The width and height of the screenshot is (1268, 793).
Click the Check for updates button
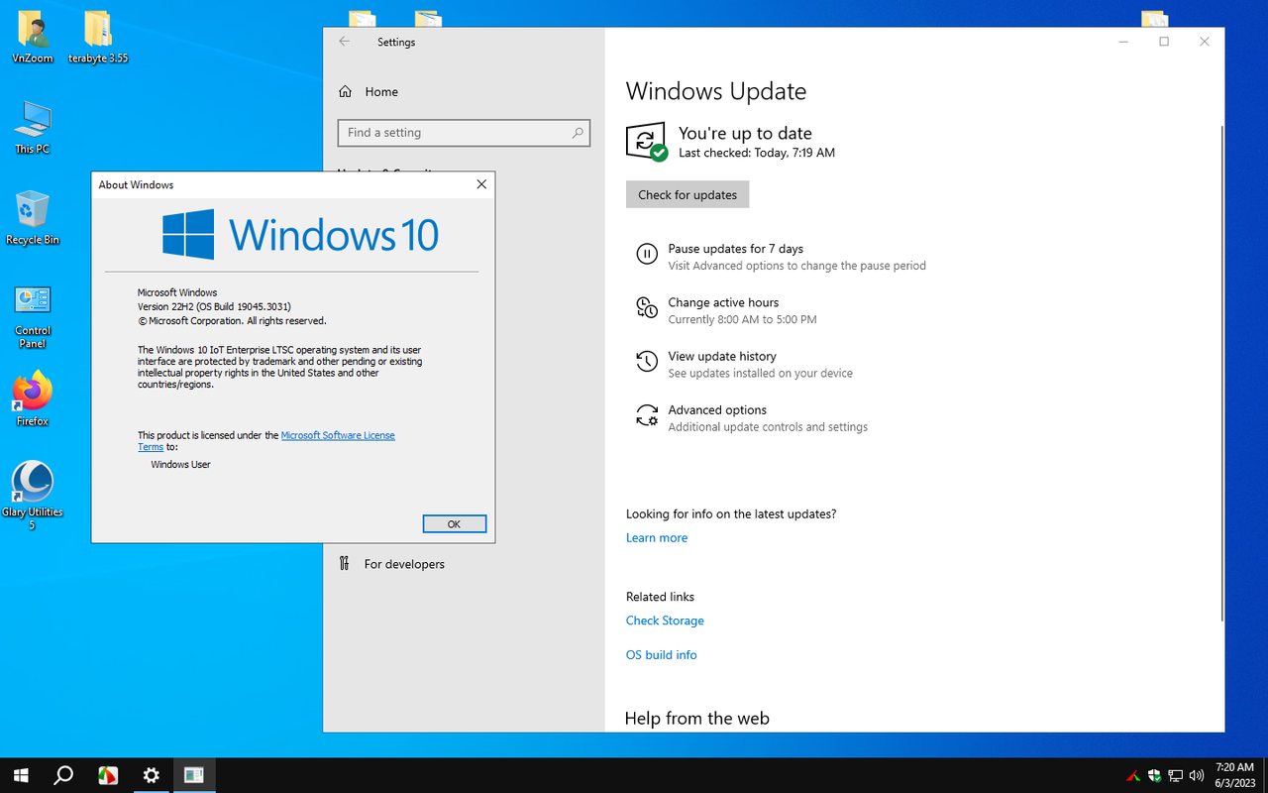[687, 194]
